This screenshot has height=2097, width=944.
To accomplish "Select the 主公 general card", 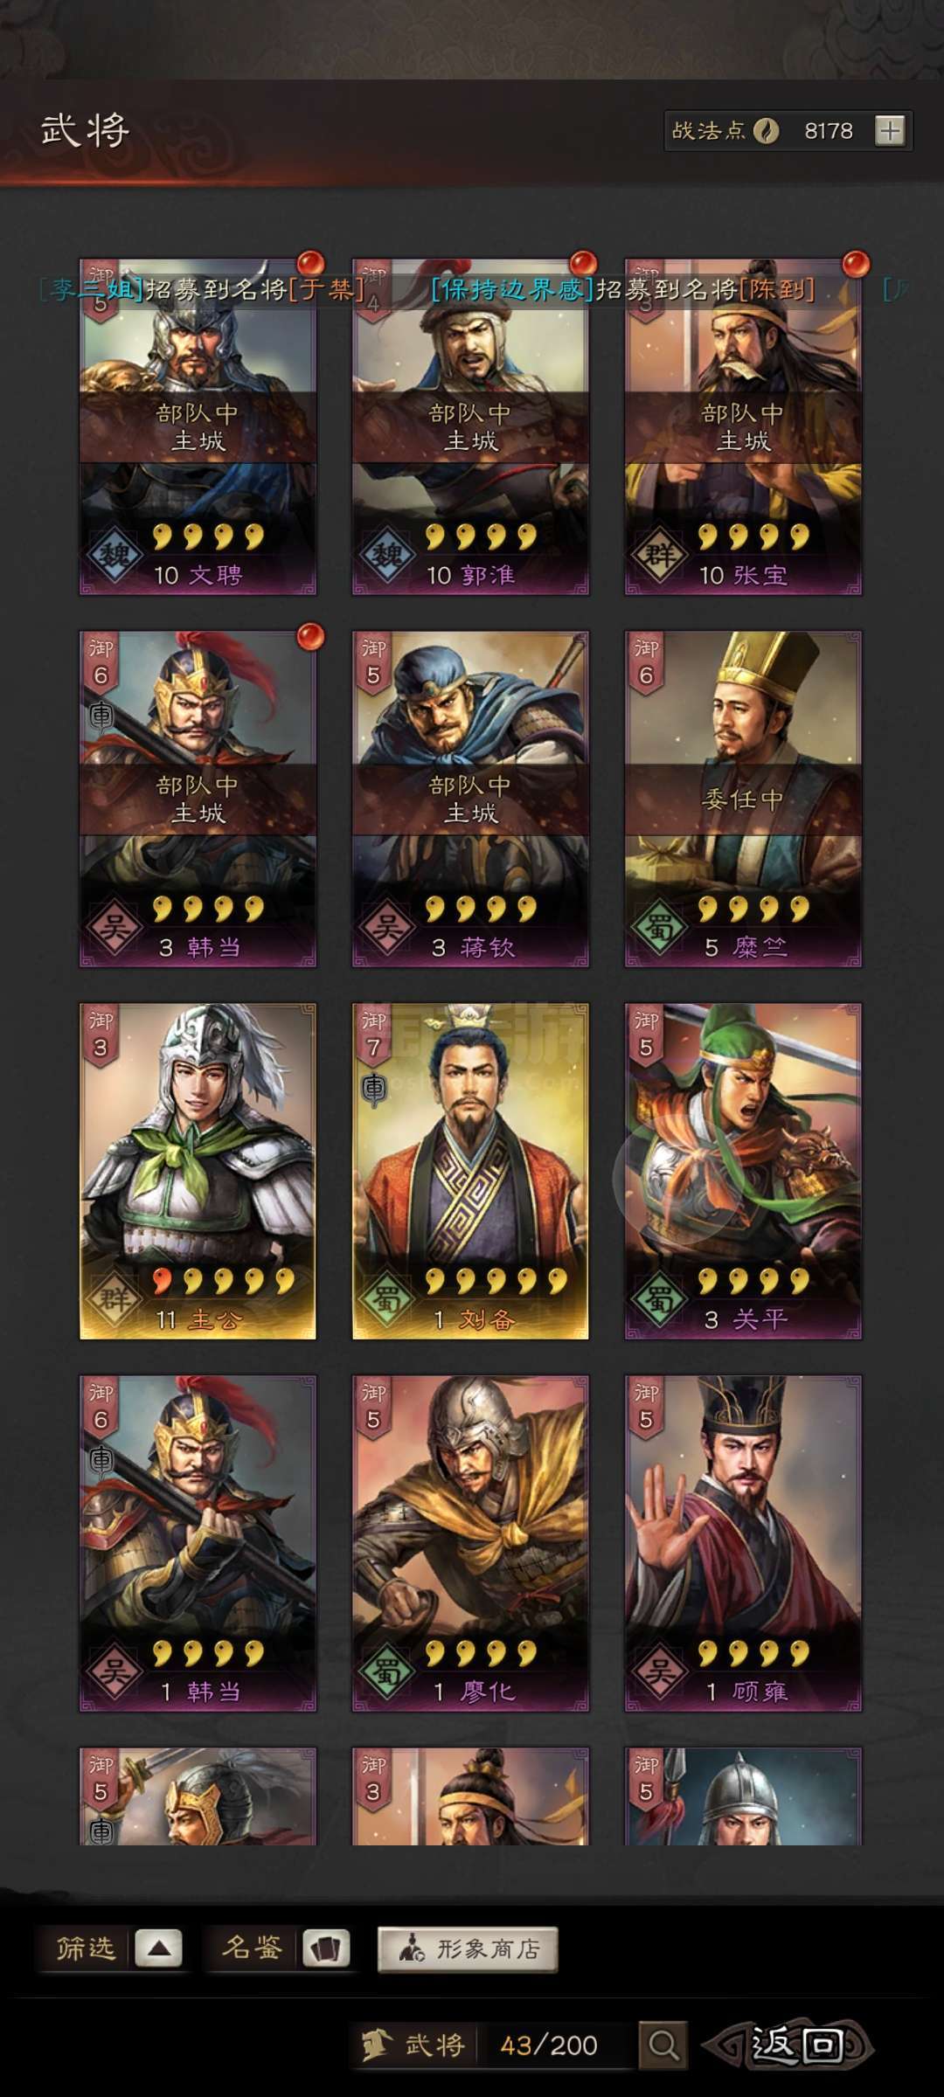I will pyautogui.click(x=198, y=1171).
